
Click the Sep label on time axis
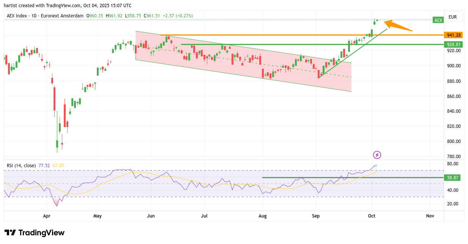click(x=316, y=216)
